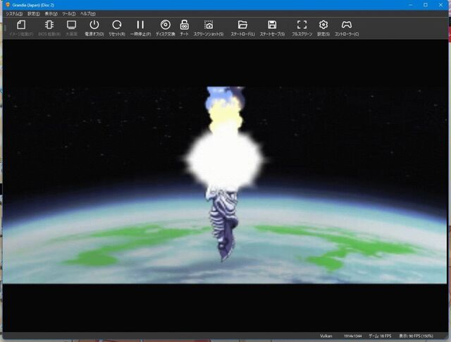Click 1914x1344 resolution in status bar

click(x=352, y=336)
